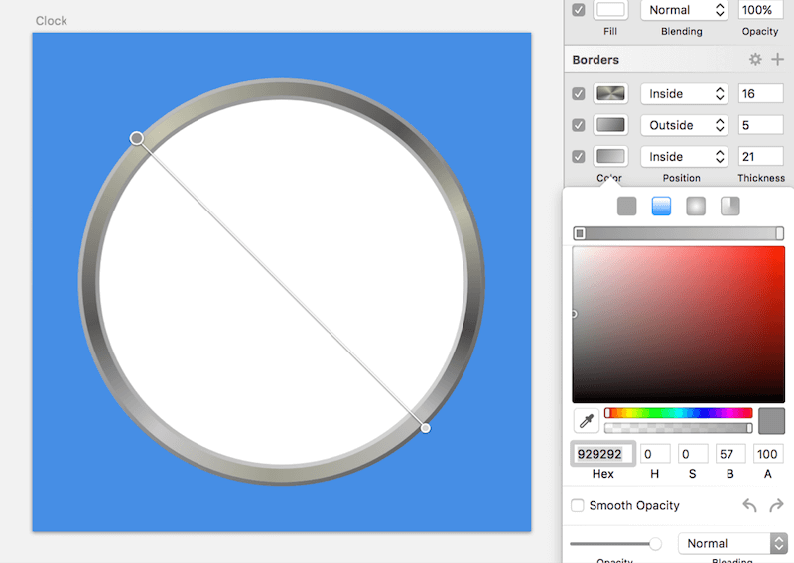This screenshot has height=563, width=794.
Task: Open the bottom Blending Normal dropdown
Action: tap(732, 543)
